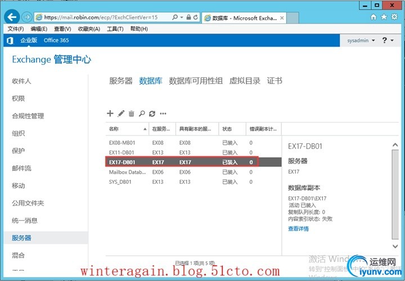Click the Office logo icon in blue header

10,40
